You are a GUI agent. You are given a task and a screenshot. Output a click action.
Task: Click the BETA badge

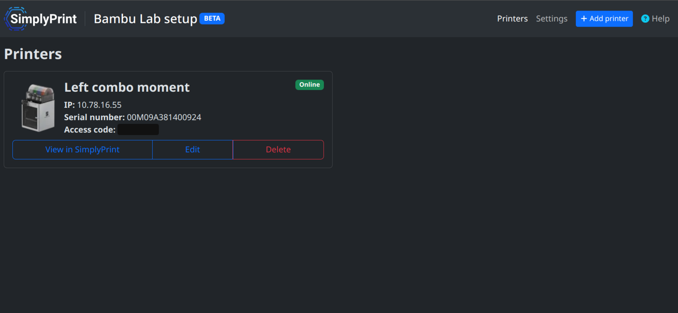(212, 19)
